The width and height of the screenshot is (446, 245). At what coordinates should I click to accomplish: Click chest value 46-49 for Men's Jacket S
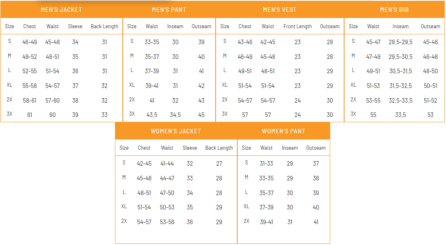29,42
